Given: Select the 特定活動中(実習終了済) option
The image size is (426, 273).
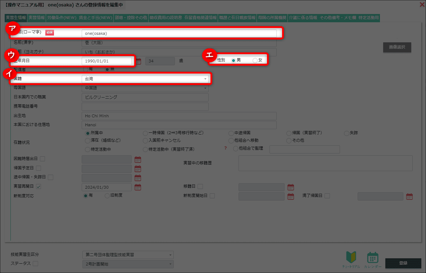Looking at the screenshot, I should [x=145, y=150].
